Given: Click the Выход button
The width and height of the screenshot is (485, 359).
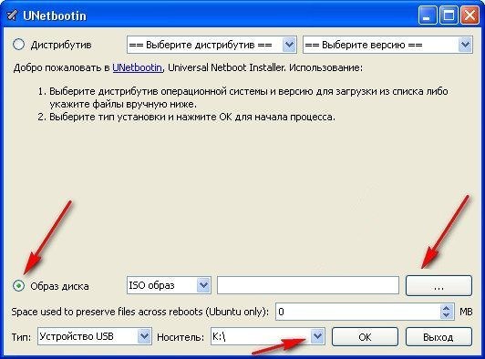Looking at the screenshot, I should pyautogui.click(x=439, y=337).
